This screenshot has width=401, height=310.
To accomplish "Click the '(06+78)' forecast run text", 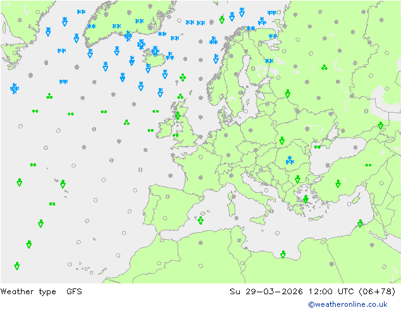I will click(377, 292).
